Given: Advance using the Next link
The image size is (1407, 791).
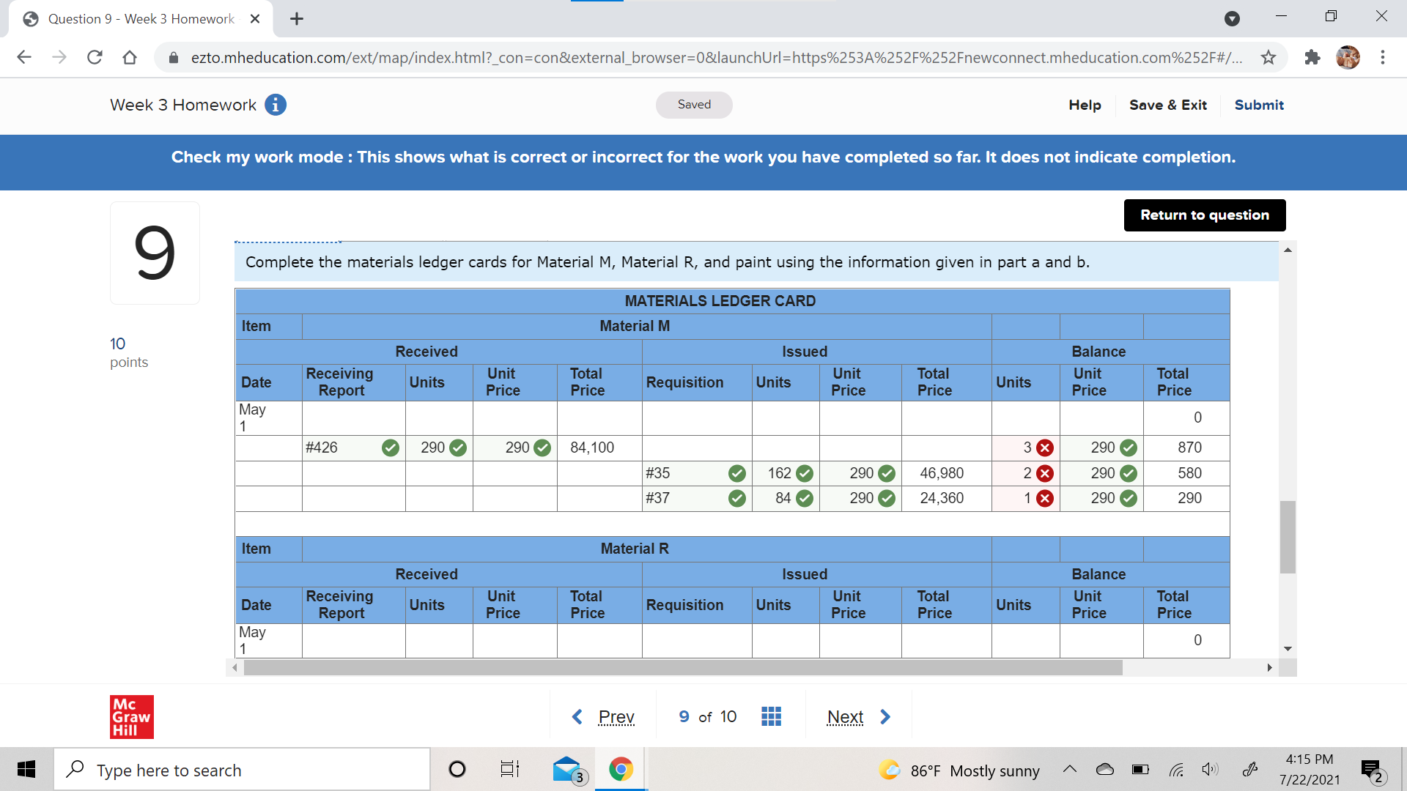Looking at the screenshot, I should 845,716.
